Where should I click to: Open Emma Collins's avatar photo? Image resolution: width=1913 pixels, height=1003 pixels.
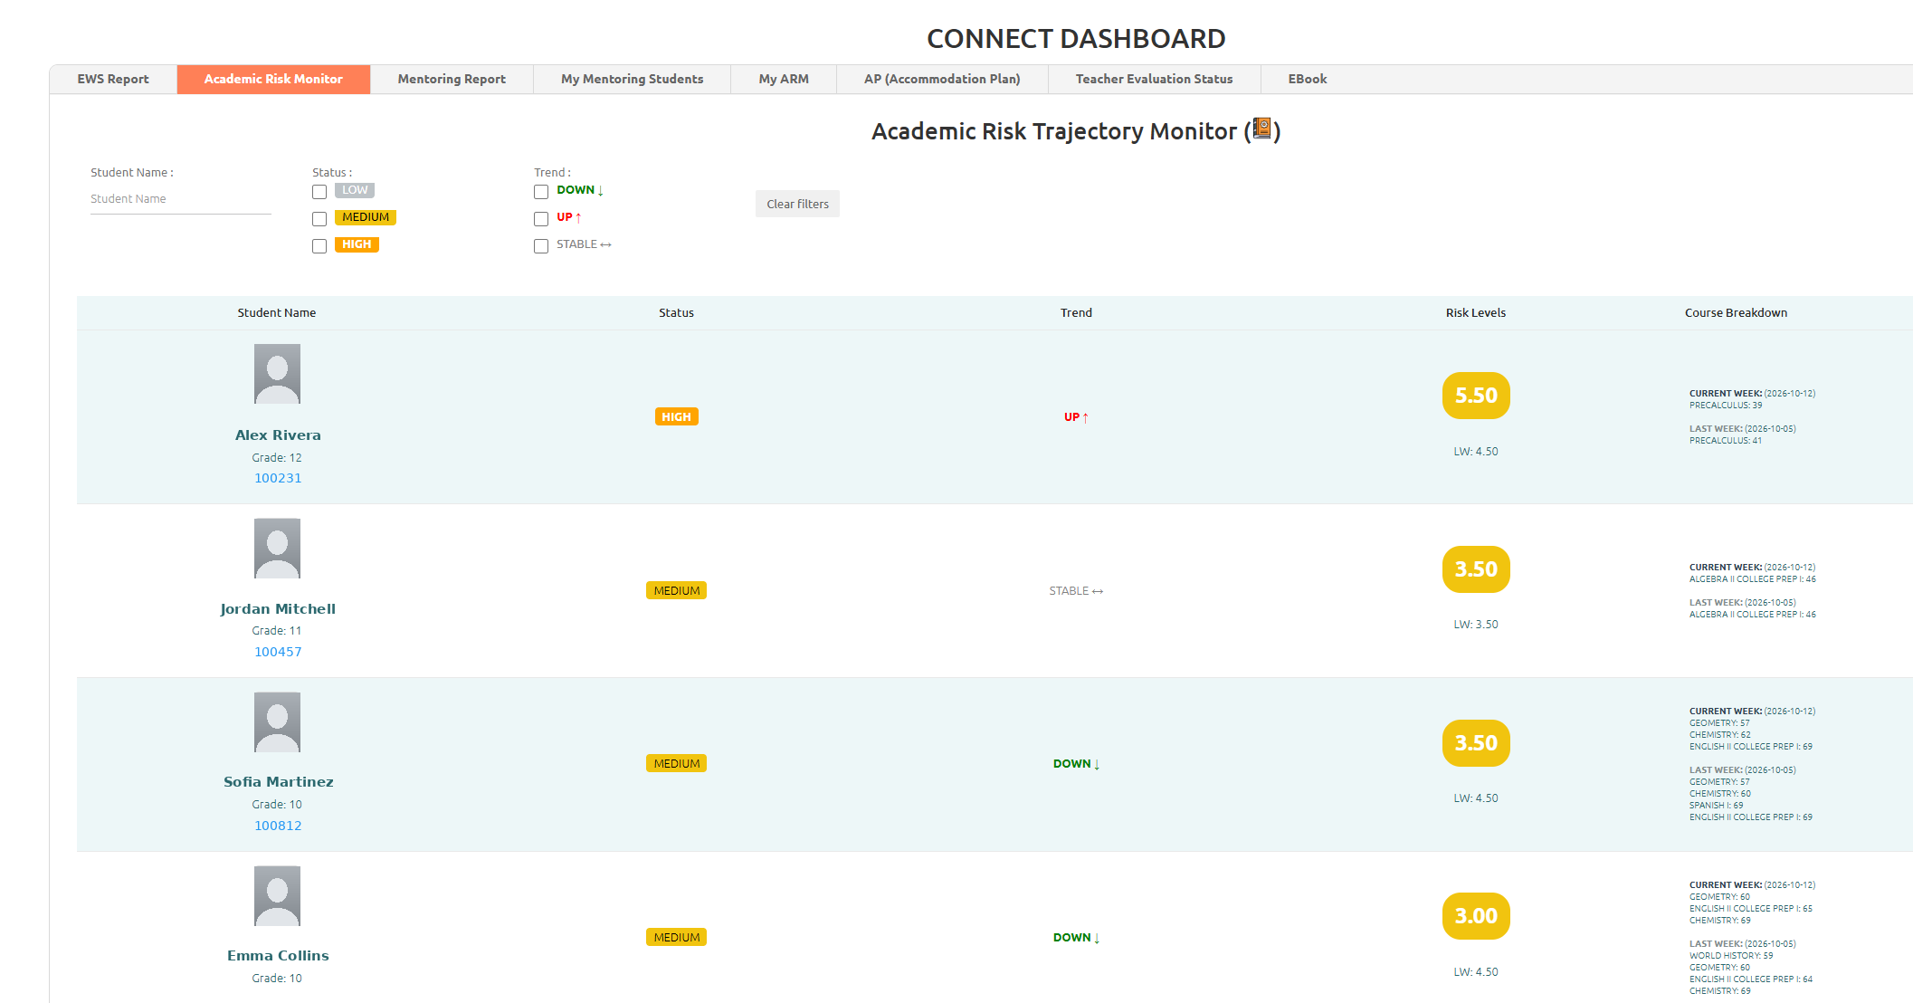coord(277,895)
